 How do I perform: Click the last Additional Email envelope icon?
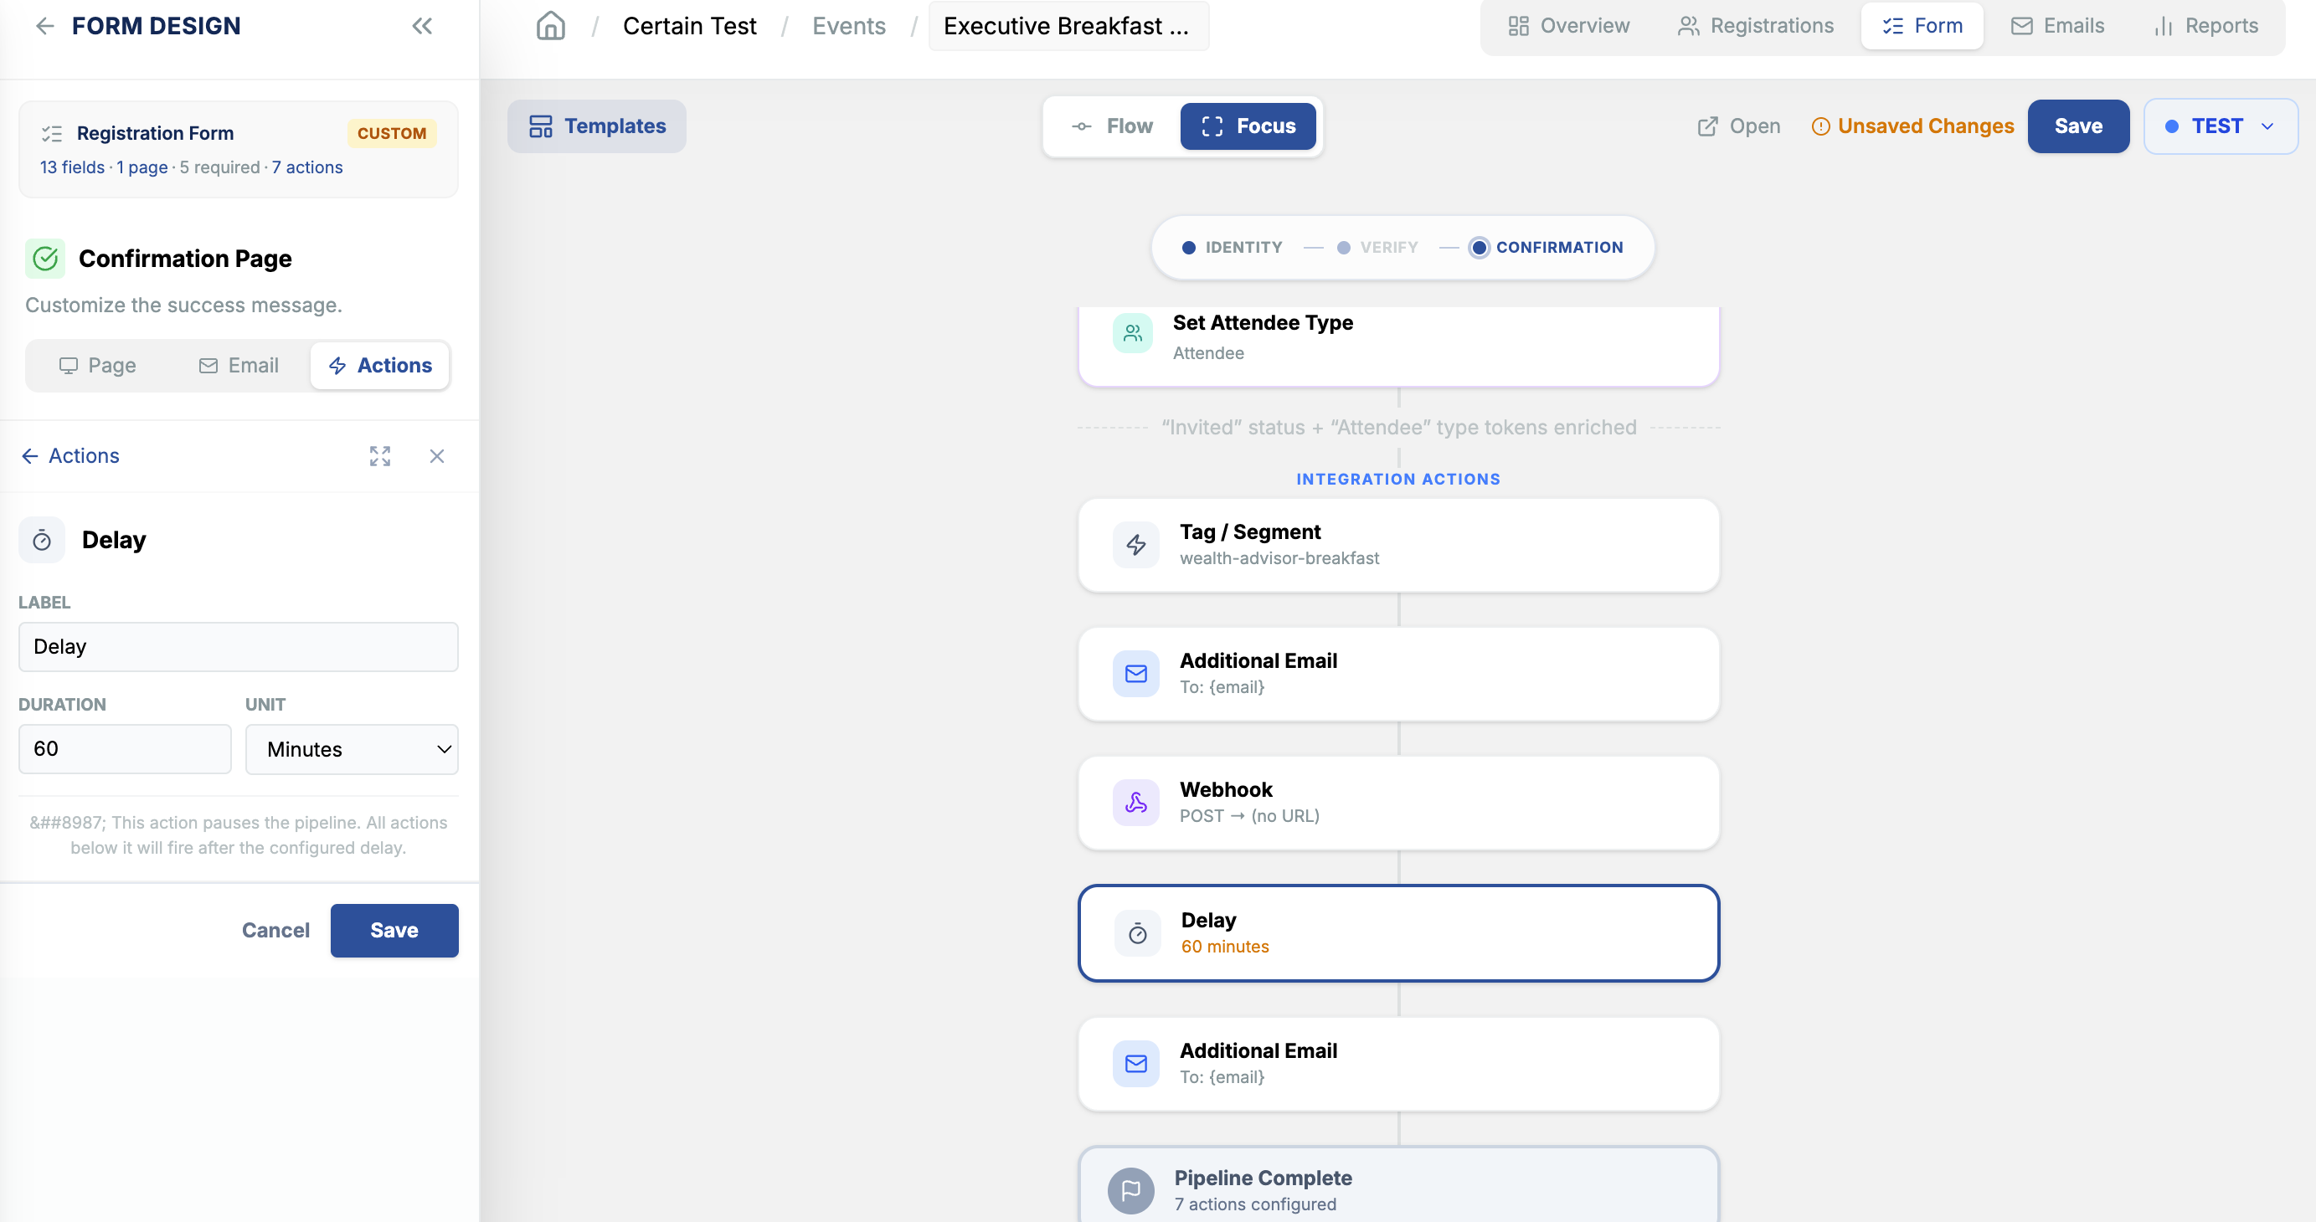pos(1135,1064)
